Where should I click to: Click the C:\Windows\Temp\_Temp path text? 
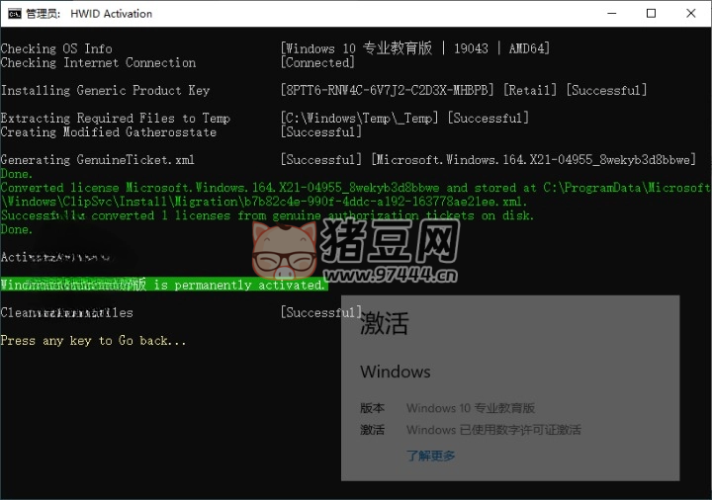click(361, 118)
